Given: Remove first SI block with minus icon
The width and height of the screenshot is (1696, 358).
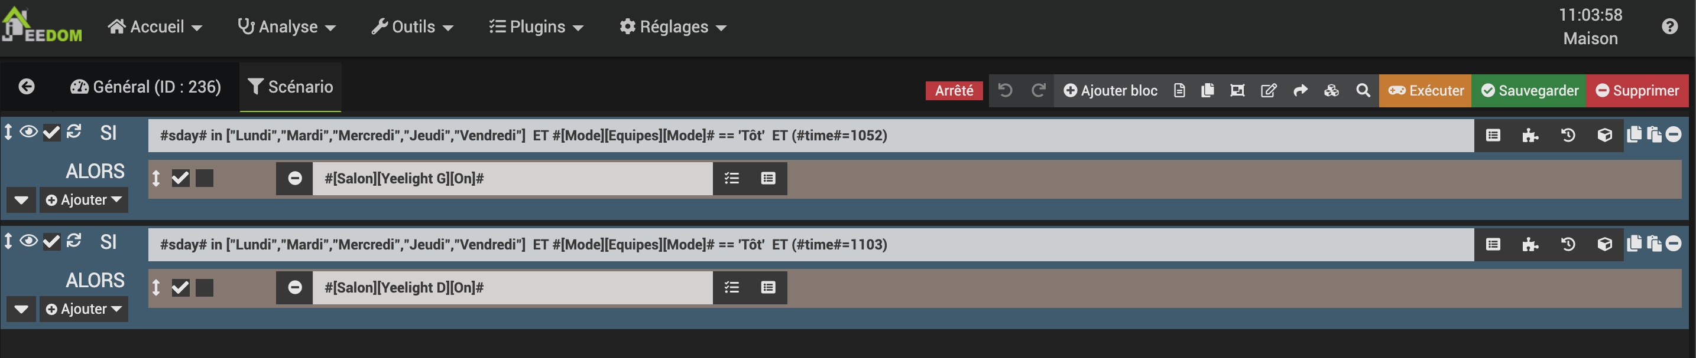Looking at the screenshot, I should [x=1673, y=134].
